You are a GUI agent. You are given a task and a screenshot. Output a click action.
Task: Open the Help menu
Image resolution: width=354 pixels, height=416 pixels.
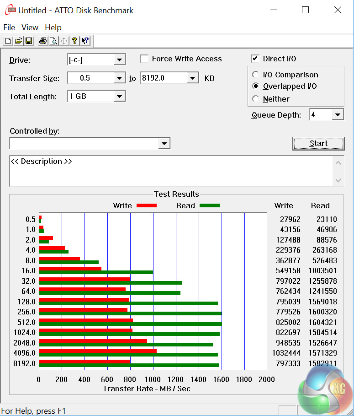coord(53,27)
